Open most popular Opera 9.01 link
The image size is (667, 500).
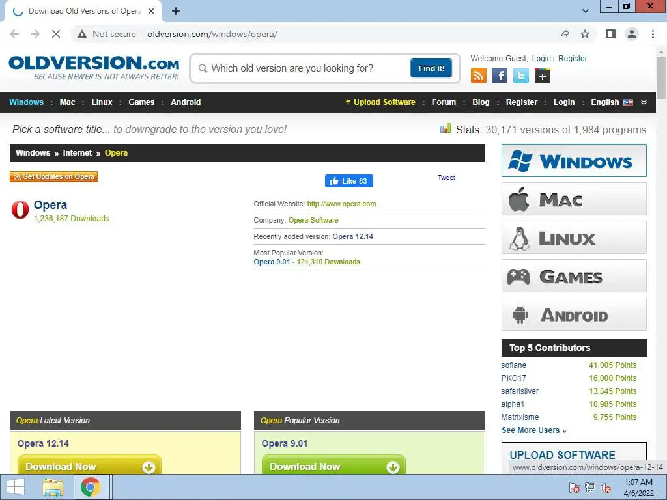click(x=272, y=262)
